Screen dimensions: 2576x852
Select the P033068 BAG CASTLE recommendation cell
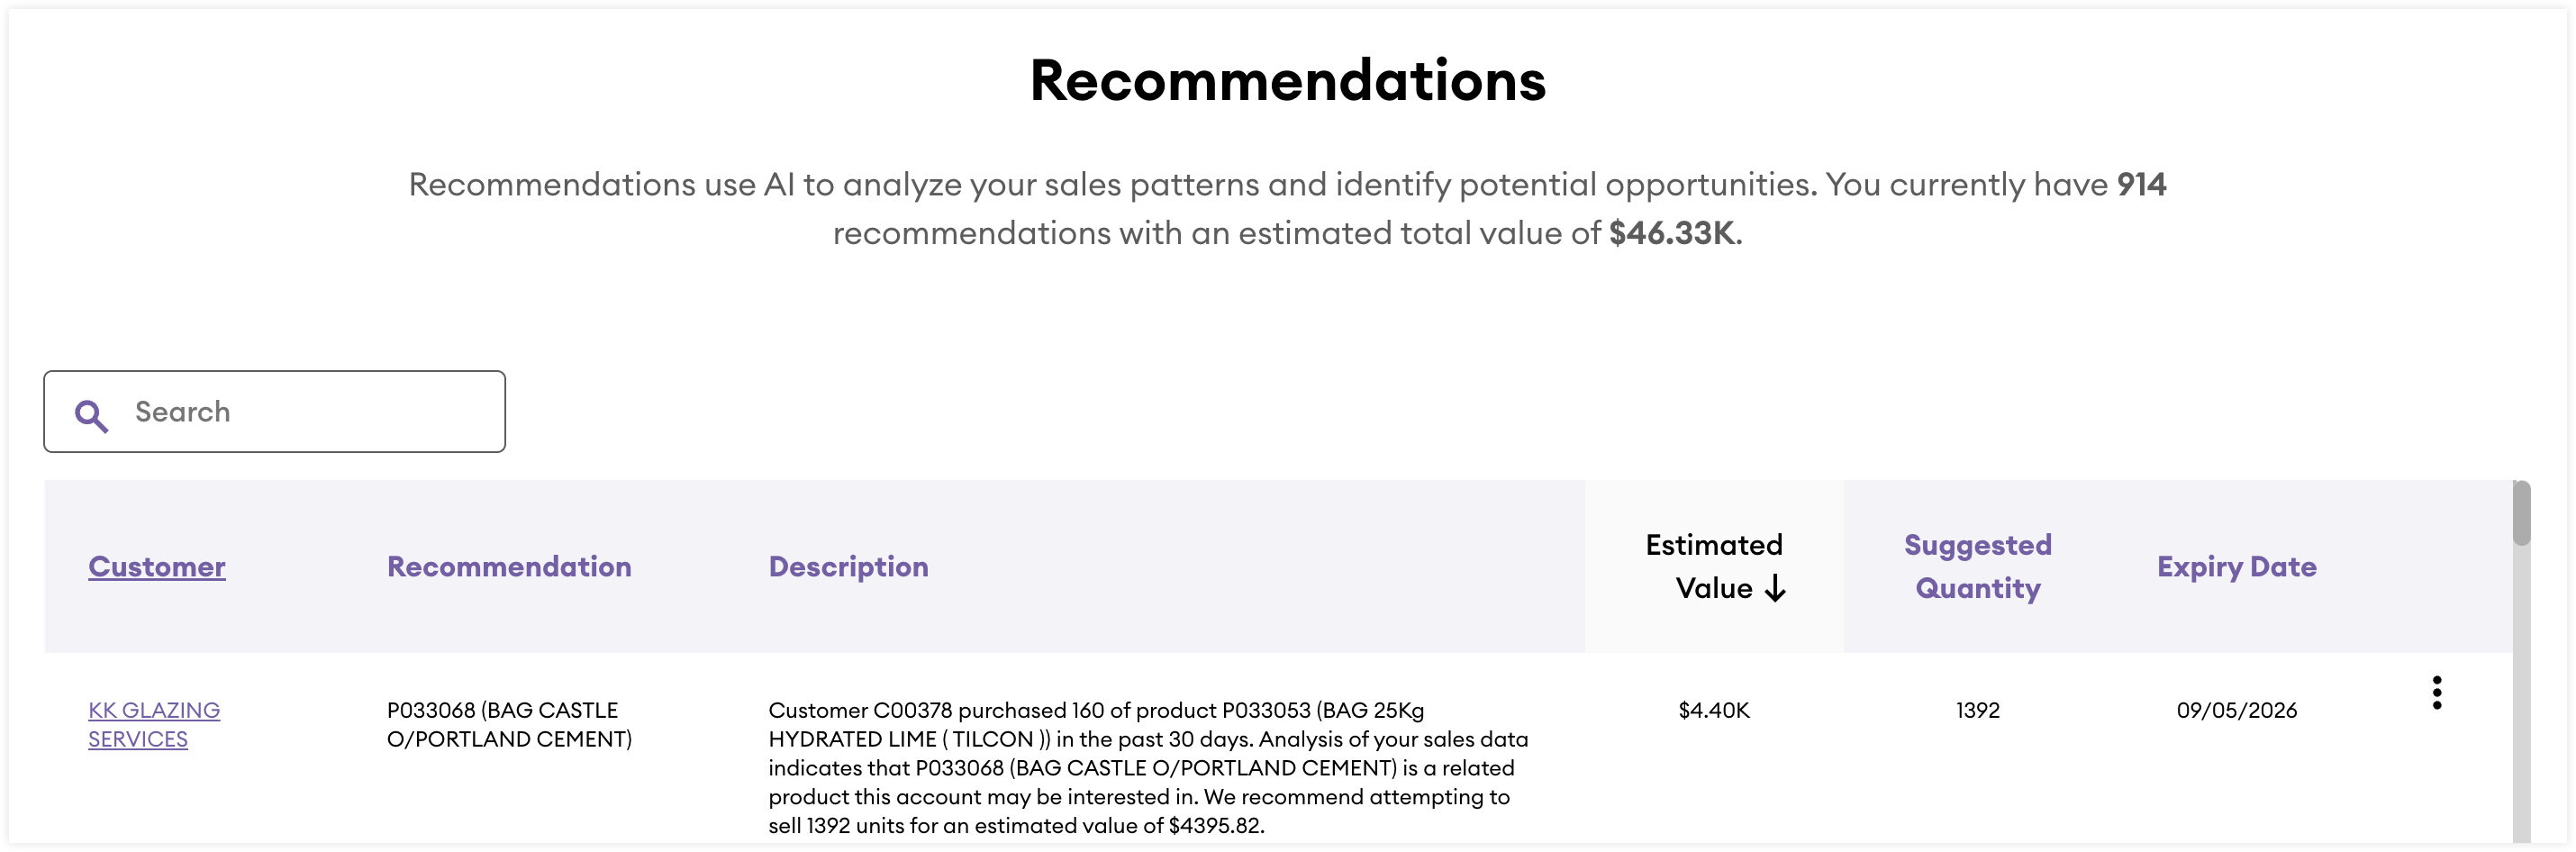tap(509, 724)
